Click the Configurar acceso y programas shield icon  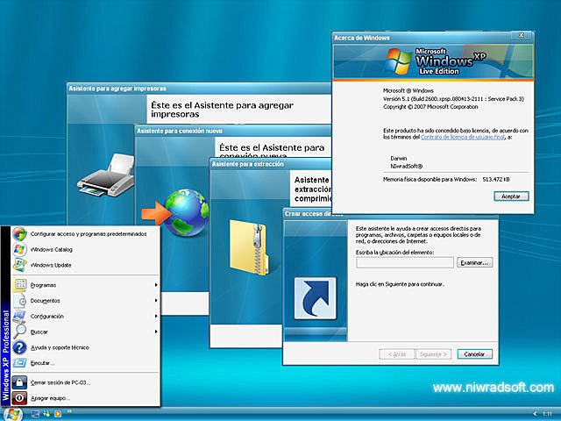tap(19, 234)
